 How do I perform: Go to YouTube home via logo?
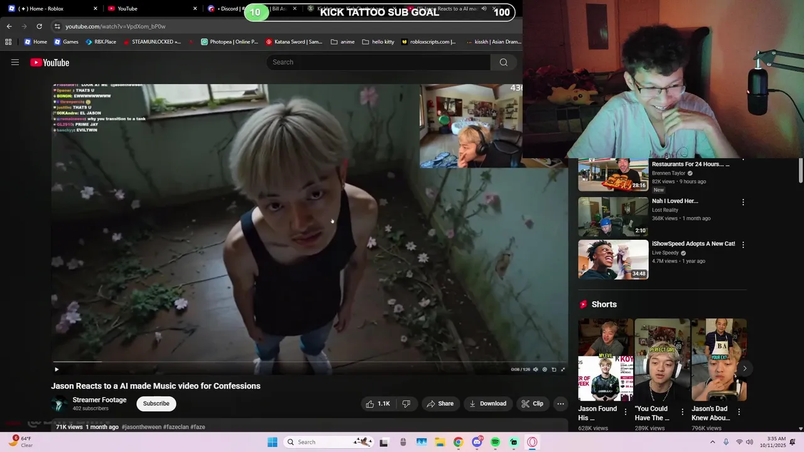[50, 62]
